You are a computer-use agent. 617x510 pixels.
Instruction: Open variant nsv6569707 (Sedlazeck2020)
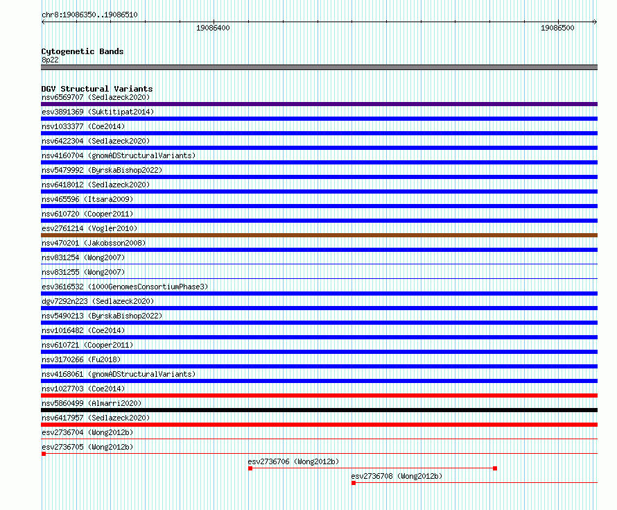[x=96, y=97]
